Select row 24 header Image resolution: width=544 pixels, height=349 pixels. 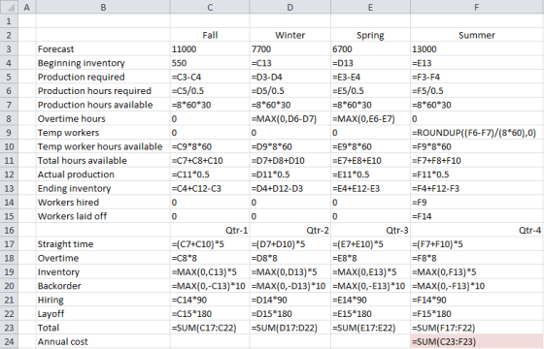tap(9, 341)
